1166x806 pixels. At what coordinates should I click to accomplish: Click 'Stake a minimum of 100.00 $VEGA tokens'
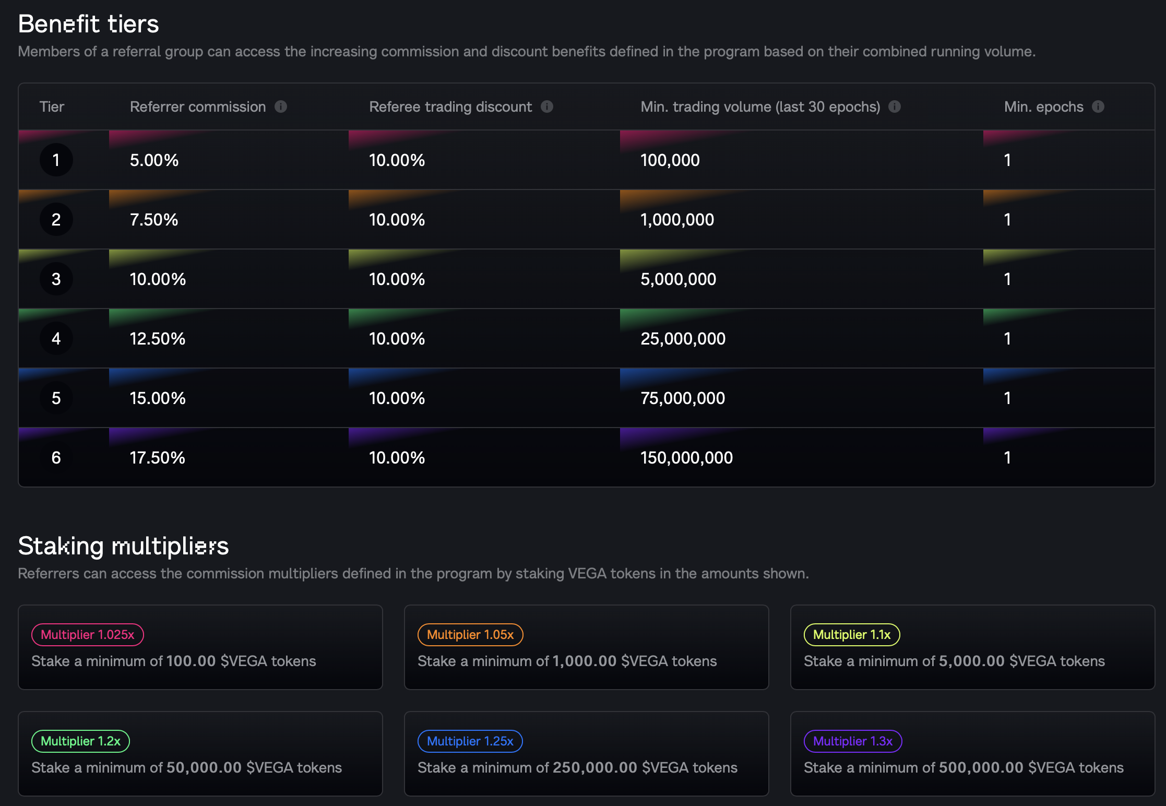[x=174, y=661]
